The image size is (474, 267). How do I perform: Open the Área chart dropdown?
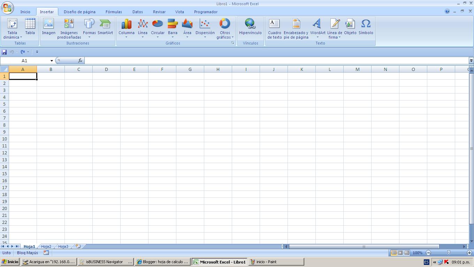click(x=187, y=29)
